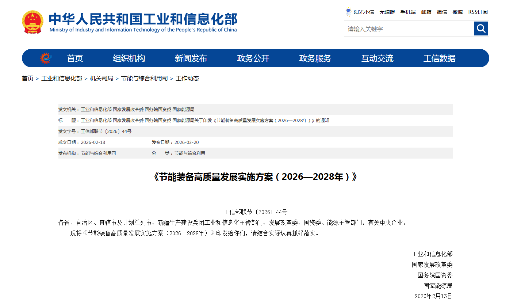Open the 工信数据 menu item
The image size is (517, 308).
coord(439,58)
